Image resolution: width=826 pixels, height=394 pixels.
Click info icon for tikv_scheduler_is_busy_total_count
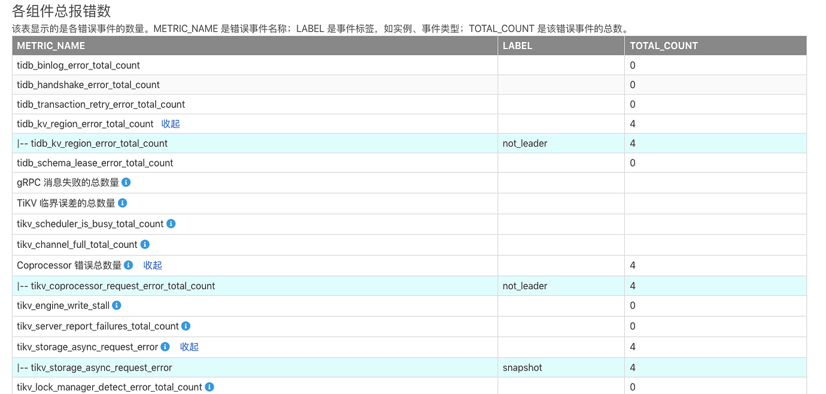click(171, 223)
